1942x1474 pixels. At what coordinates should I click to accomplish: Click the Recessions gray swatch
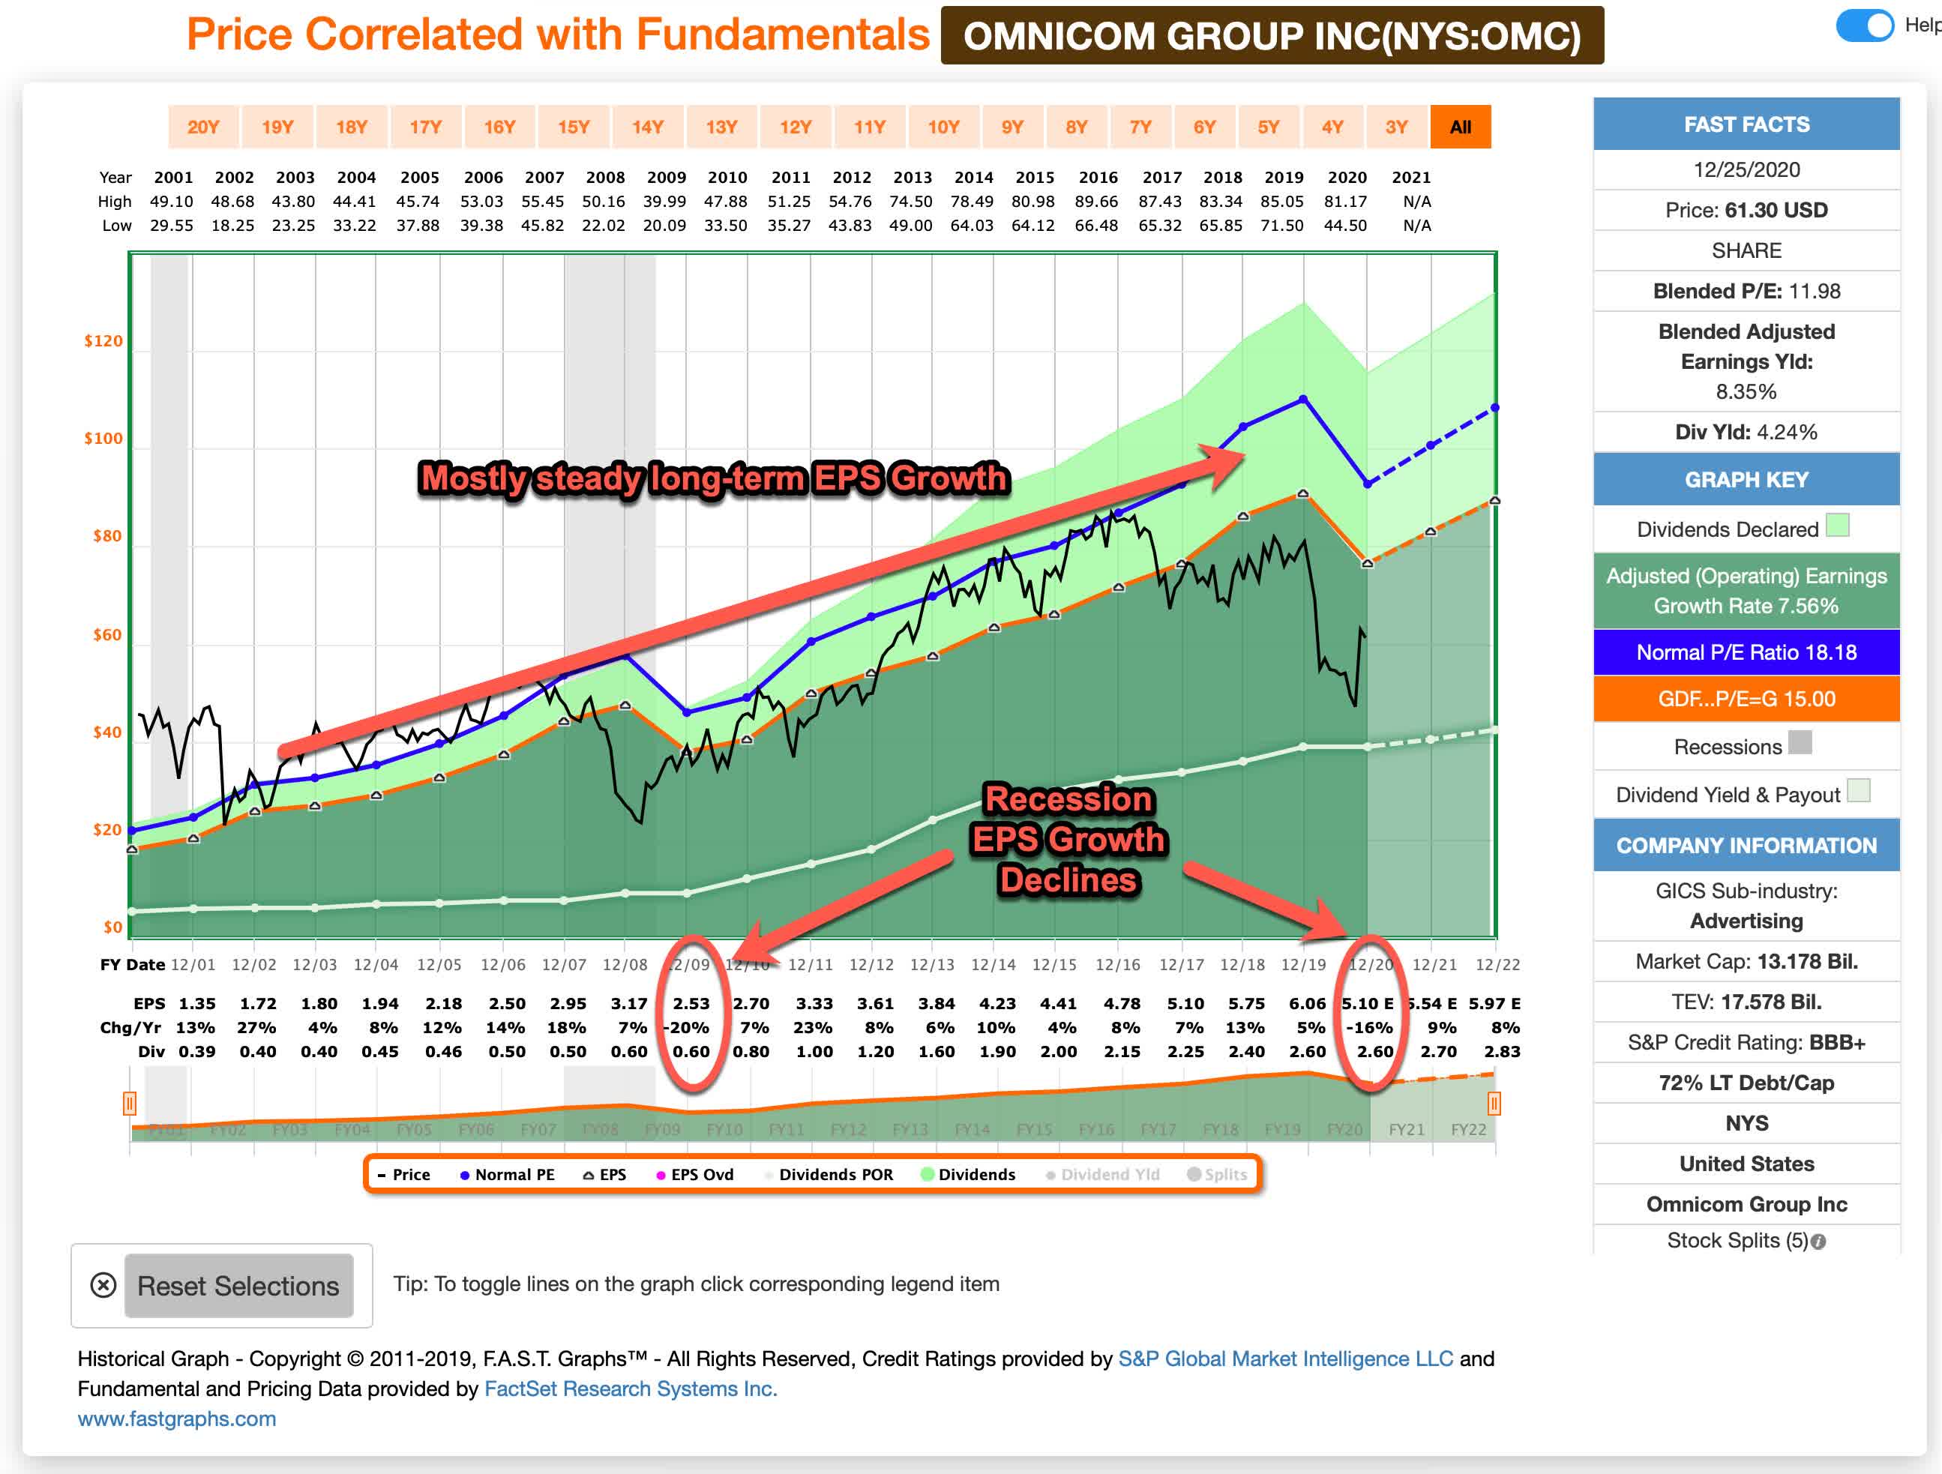click(1800, 743)
